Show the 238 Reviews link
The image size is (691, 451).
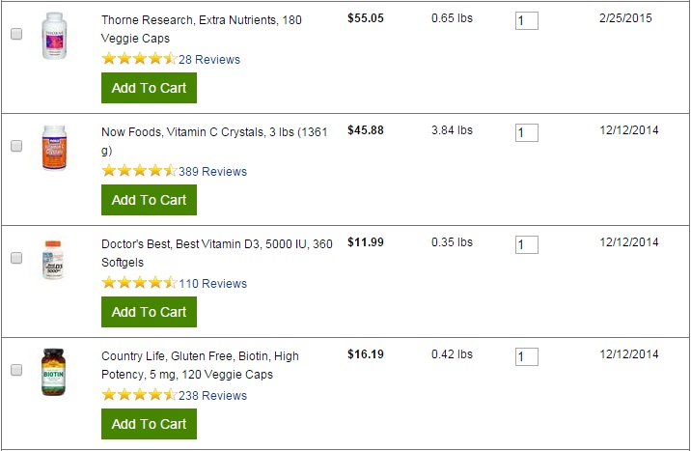pos(212,395)
